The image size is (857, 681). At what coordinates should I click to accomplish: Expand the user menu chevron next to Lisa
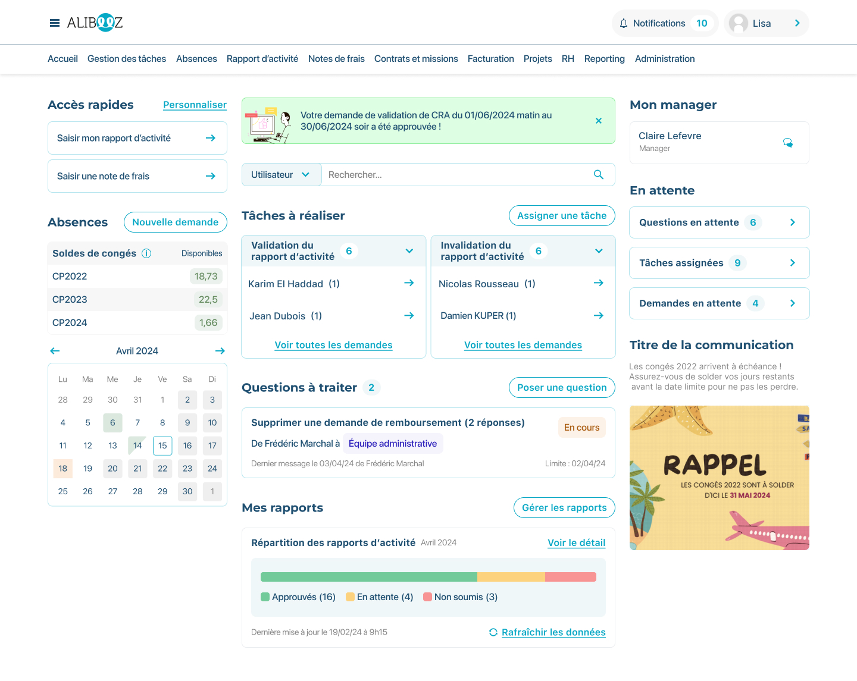(x=797, y=23)
